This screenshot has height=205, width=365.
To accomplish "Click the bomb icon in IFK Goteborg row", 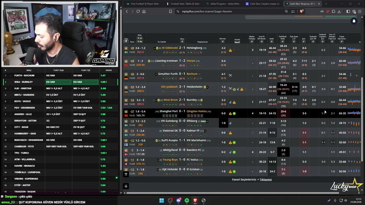I will pos(230,123).
